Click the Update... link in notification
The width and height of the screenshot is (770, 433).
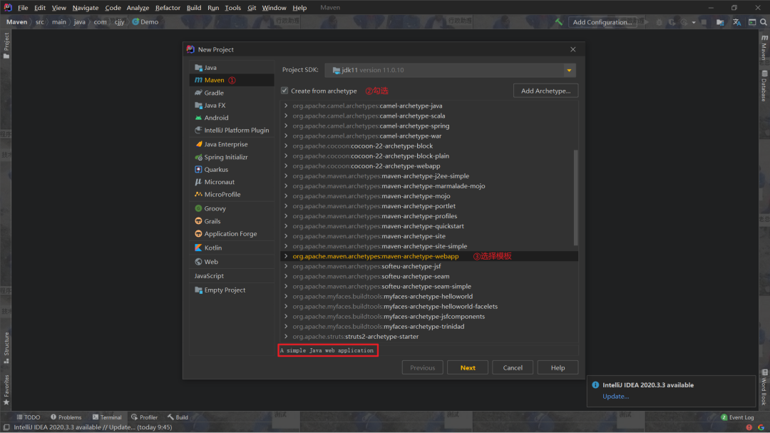click(x=615, y=396)
